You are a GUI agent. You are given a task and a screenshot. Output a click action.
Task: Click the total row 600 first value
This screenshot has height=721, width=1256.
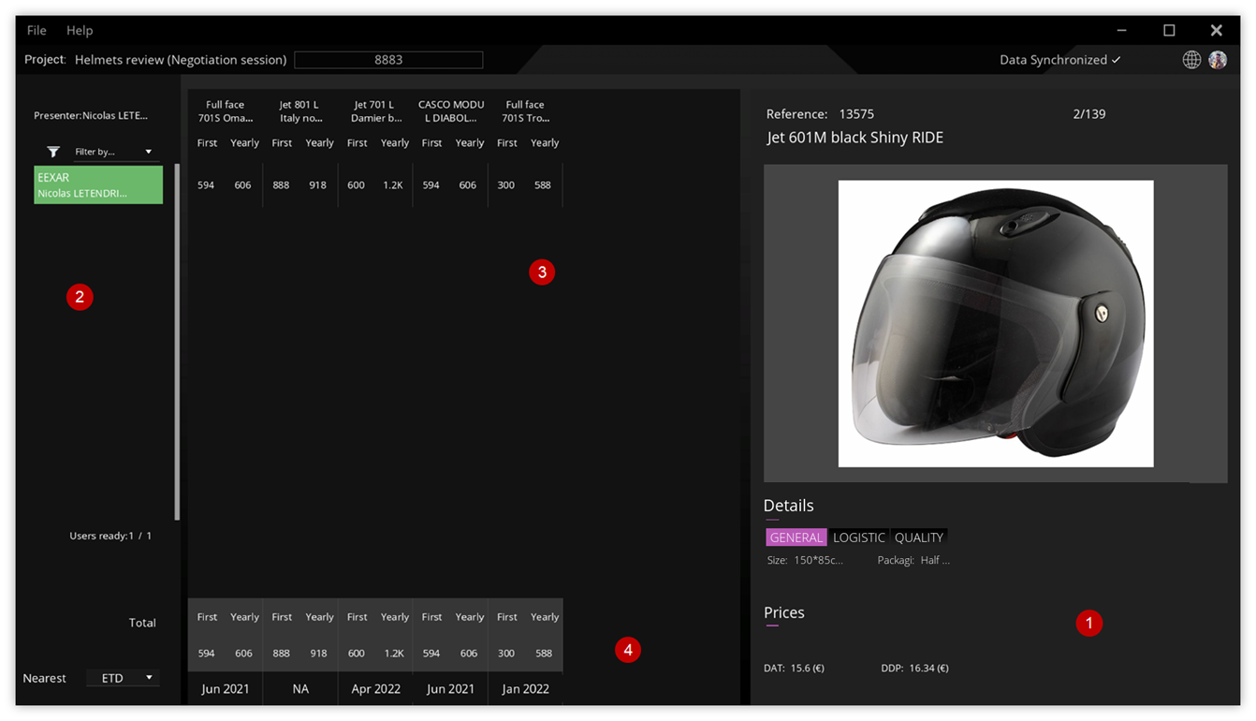click(356, 654)
